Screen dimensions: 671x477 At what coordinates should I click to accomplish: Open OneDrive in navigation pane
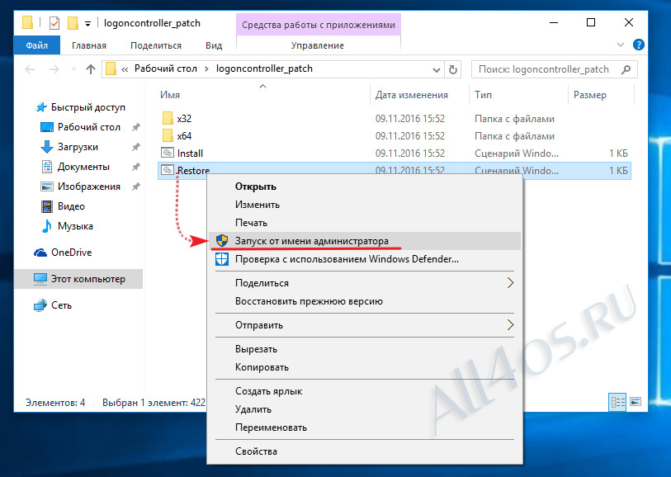pyautogui.click(x=71, y=253)
